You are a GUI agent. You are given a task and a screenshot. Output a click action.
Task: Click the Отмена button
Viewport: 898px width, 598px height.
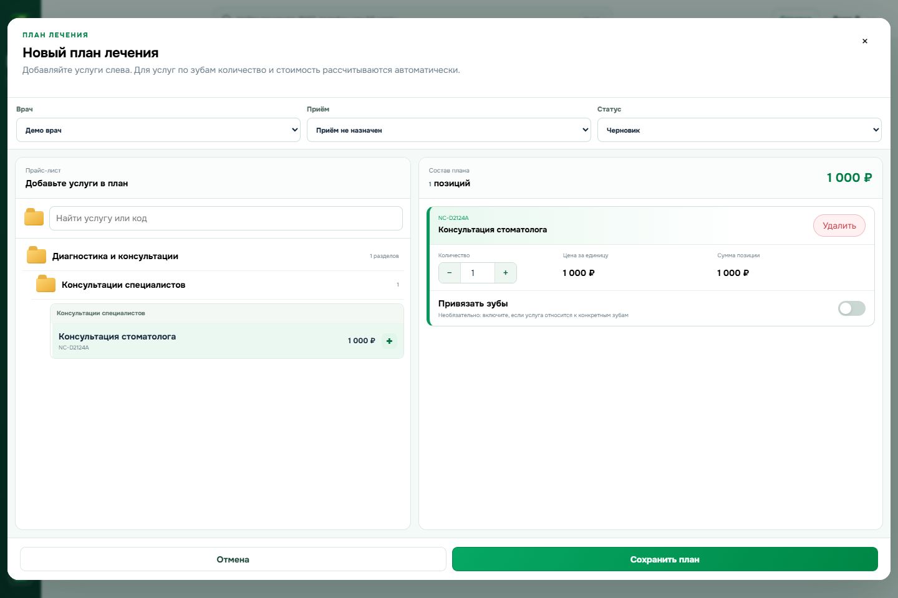pyautogui.click(x=233, y=559)
